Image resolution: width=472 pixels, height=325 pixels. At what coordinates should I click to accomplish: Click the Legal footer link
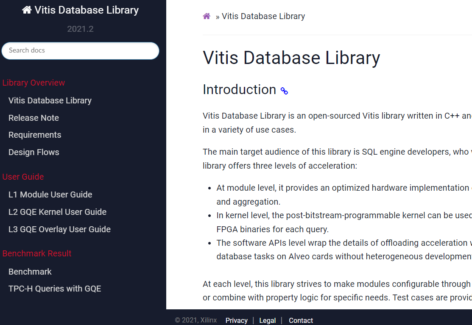tap(268, 320)
